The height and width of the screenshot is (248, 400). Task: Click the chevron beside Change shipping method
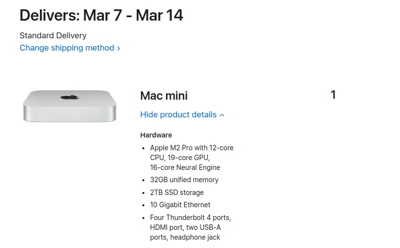click(x=119, y=49)
